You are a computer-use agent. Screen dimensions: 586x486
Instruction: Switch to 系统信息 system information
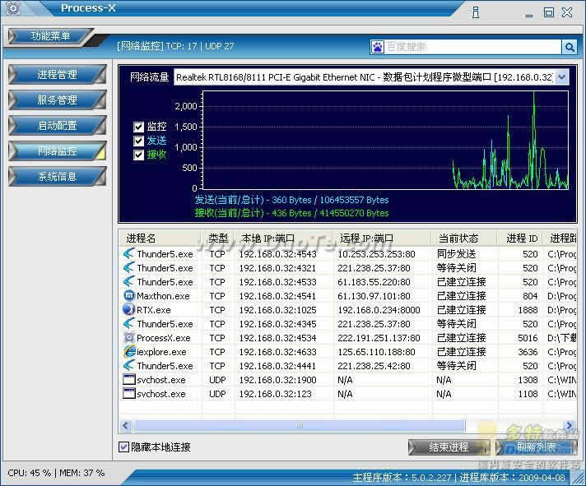click(57, 176)
